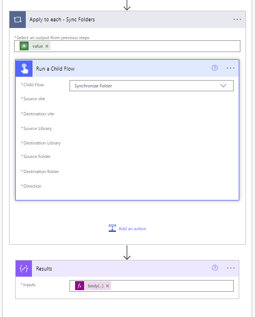255x317 pixels.
Task: Click the fx expression icon in Inputs
Action: pyautogui.click(x=80, y=286)
